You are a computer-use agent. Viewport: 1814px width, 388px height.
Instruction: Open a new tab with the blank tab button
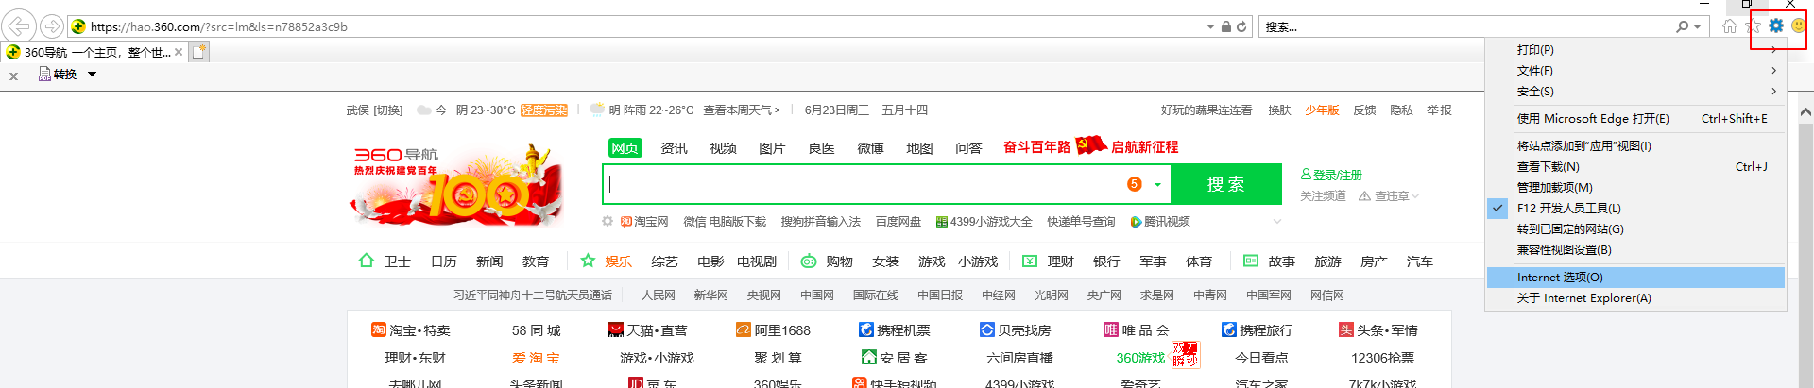198,52
